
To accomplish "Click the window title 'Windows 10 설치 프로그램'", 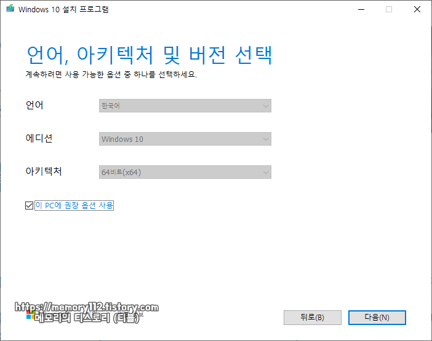I will point(63,9).
